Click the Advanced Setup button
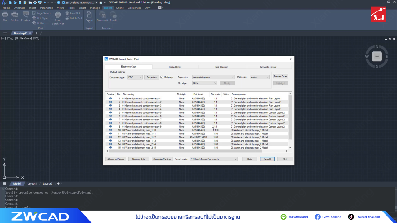This screenshot has height=223, width=397. coord(115,159)
